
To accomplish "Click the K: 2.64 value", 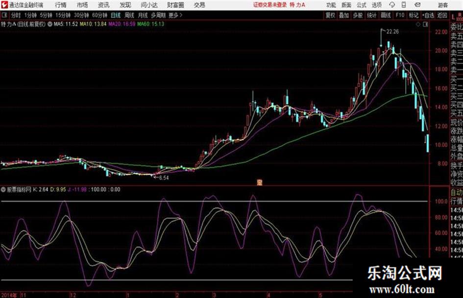I will coord(41,190).
